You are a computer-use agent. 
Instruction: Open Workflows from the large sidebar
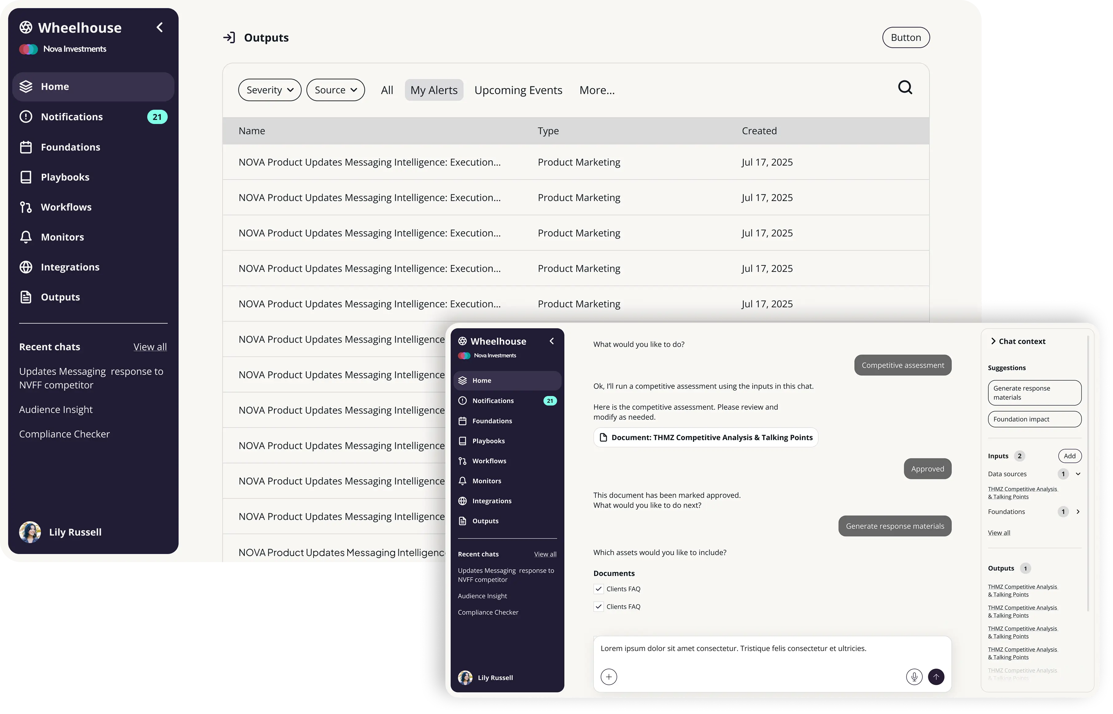pyautogui.click(x=66, y=207)
